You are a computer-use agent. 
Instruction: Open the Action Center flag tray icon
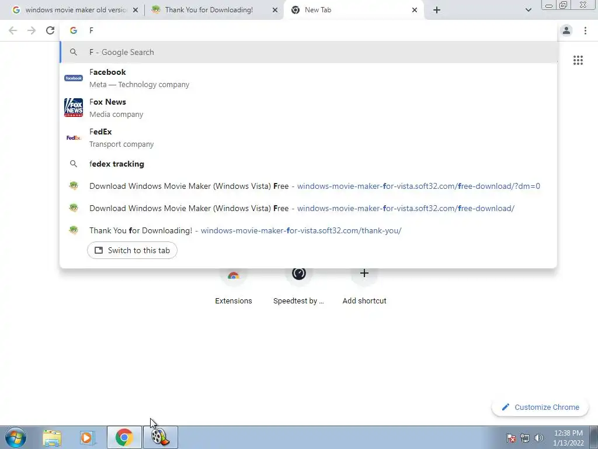click(511, 438)
